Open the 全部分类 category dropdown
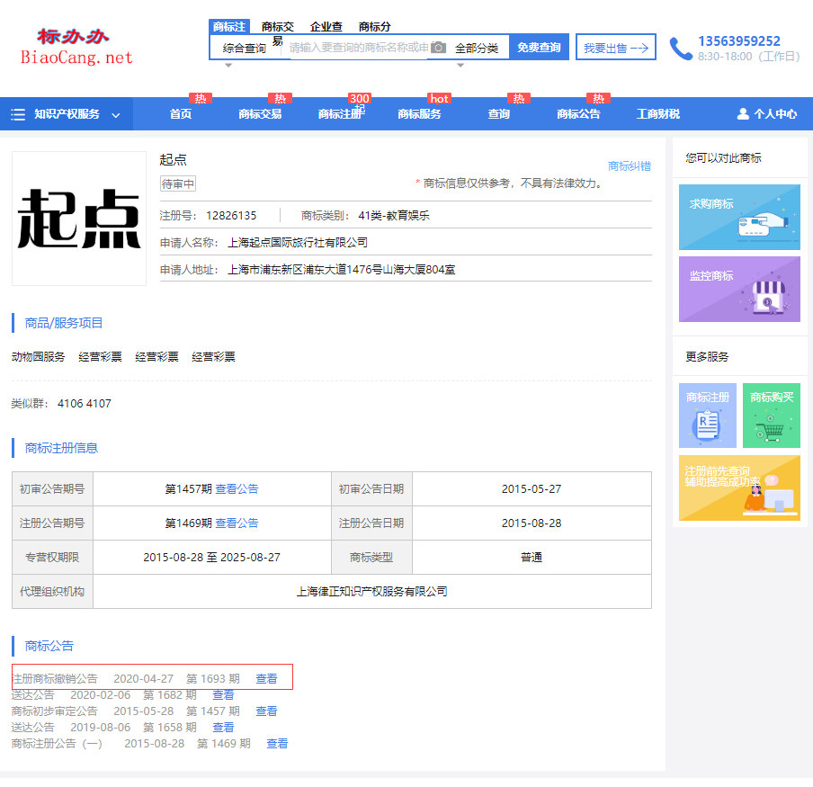The image size is (813, 787). pos(477,49)
